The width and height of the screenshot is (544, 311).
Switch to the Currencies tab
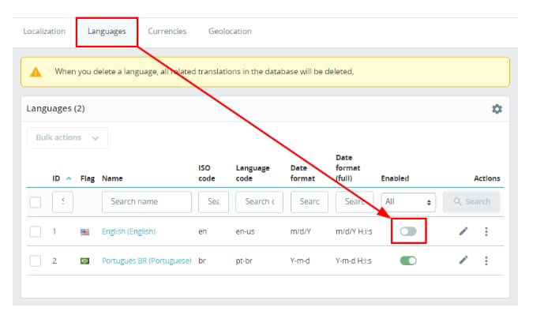tap(167, 32)
